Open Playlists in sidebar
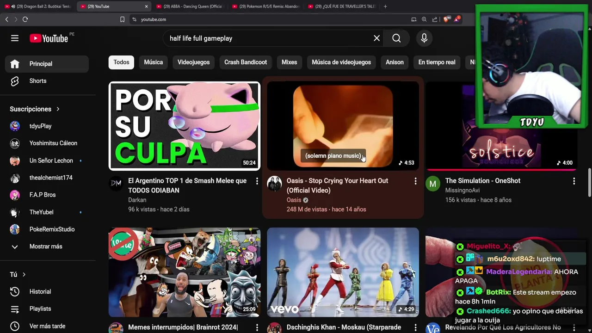The height and width of the screenshot is (333, 592). [47, 309]
